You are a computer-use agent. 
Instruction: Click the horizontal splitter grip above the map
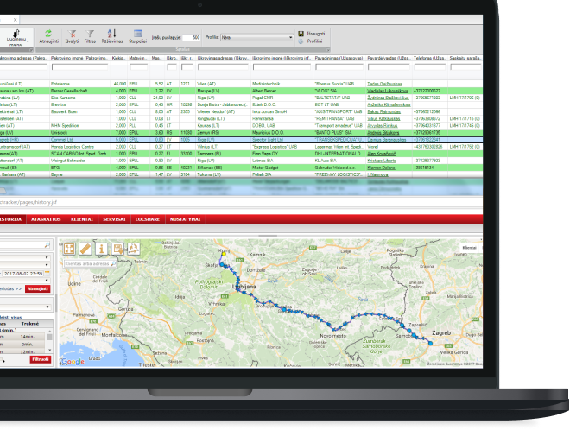coord(268,236)
